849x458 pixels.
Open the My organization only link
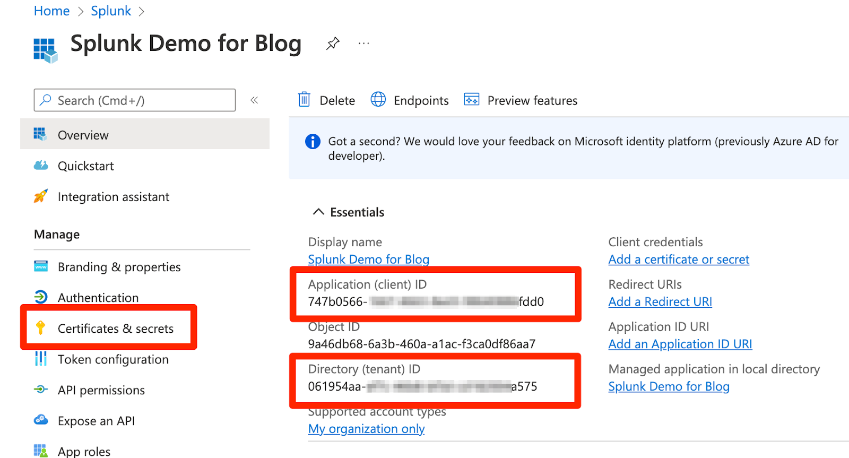[366, 429]
